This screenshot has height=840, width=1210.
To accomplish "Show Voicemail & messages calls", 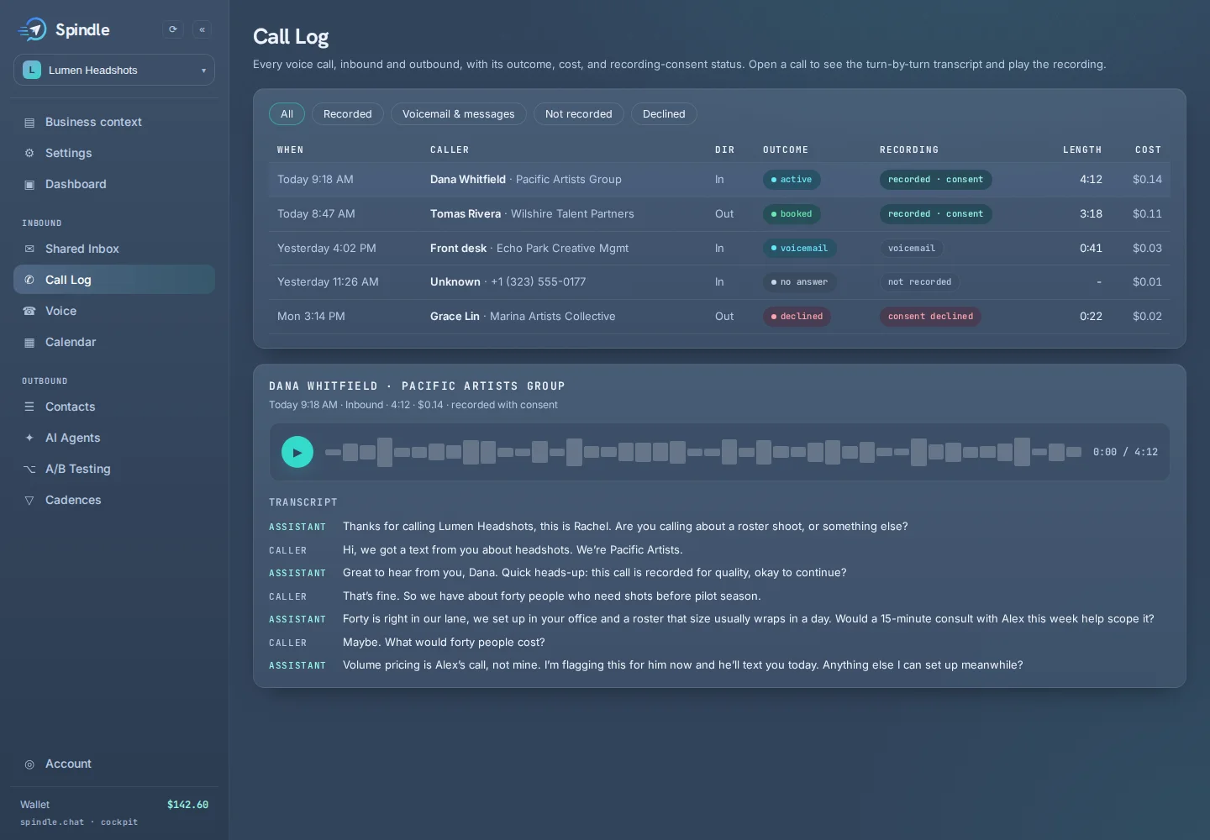I will 459,114.
